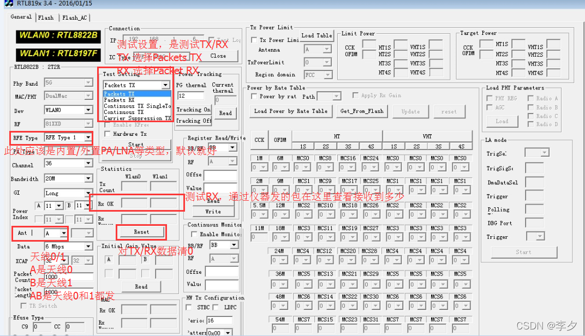585x336 pixels.
Task: Open the Flash_AC tab
Action: pyautogui.click(x=74, y=17)
